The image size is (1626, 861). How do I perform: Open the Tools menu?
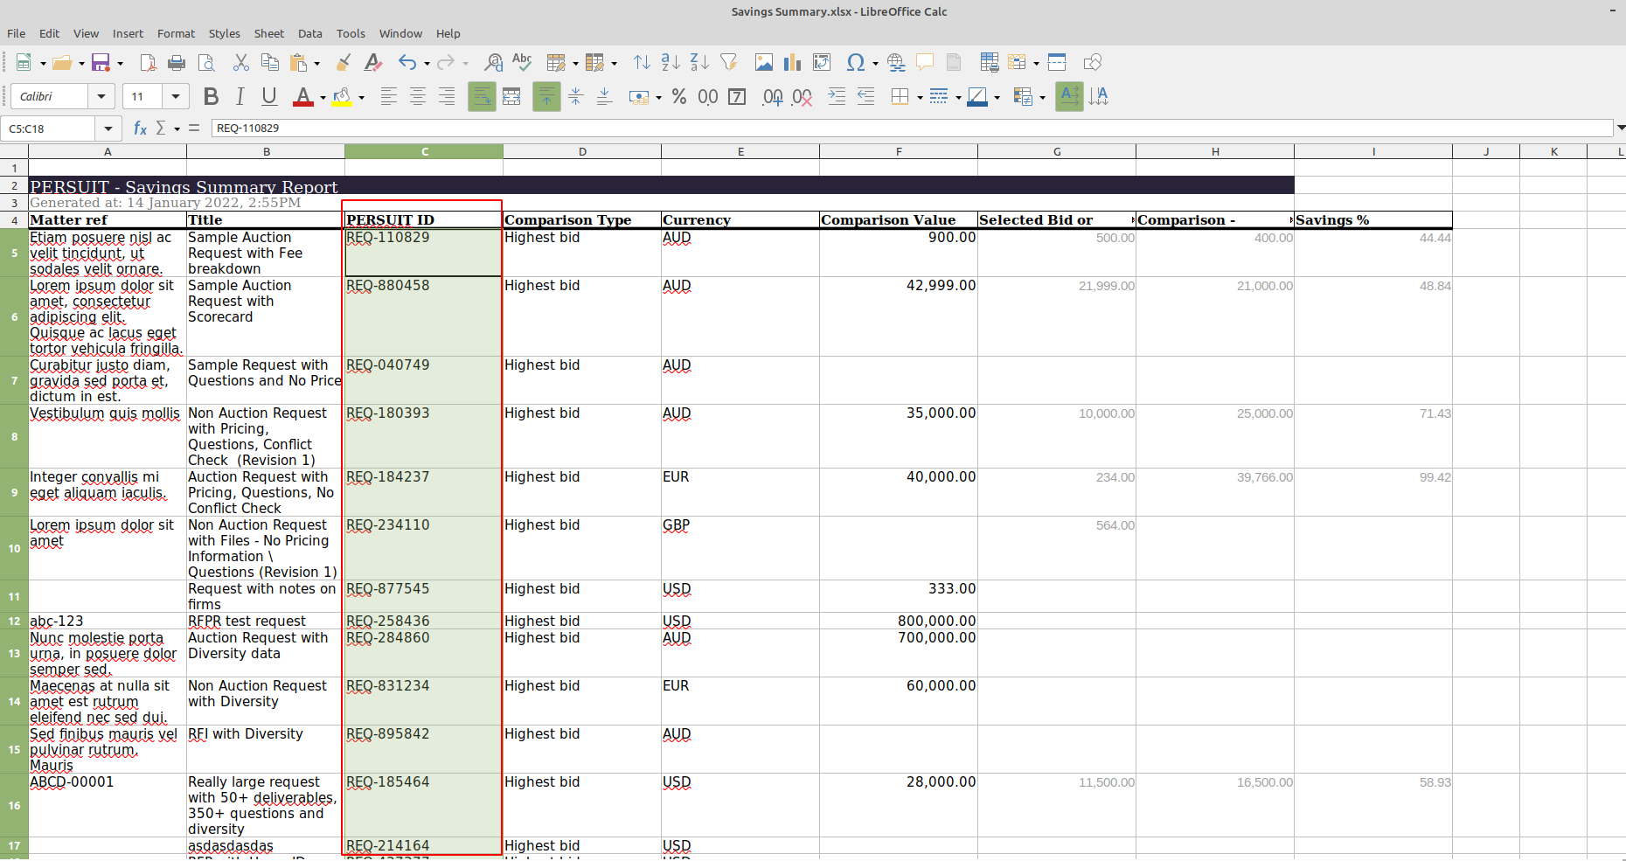[351, 33]
